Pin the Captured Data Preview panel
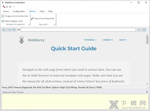Screen dimensions: 150x111 click(147, 92)
